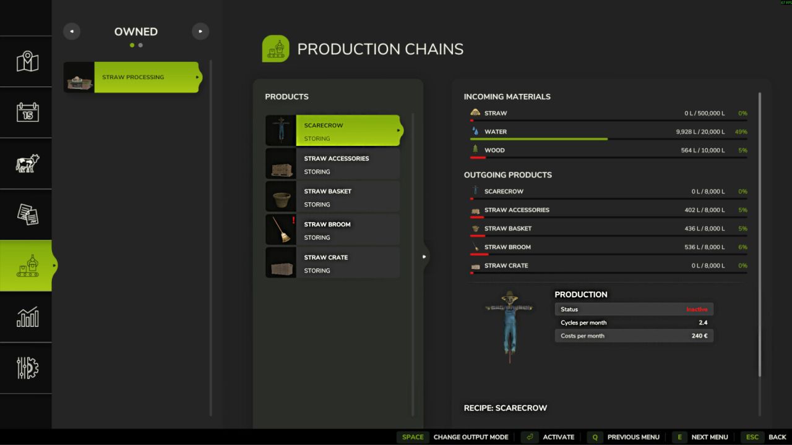This screenshot has height=445, width=792.
Task: Select Straw Accessories product
Action: (347, 164)
